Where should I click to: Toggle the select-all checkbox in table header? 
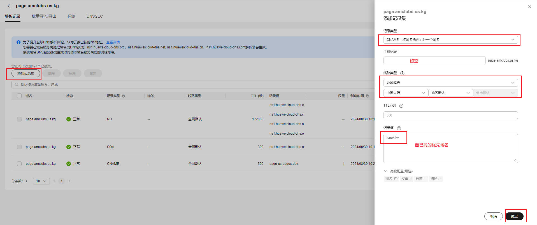tap(19, 96)
